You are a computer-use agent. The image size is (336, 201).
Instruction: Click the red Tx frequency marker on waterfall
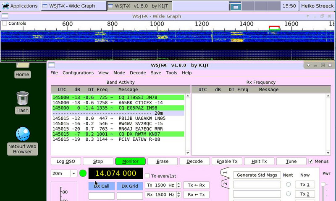(x=274, y=27)
